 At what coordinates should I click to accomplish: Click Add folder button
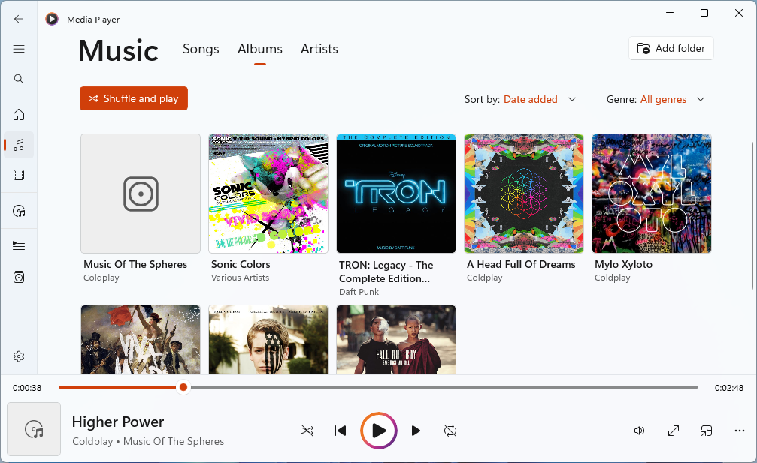tap(671, 48)
